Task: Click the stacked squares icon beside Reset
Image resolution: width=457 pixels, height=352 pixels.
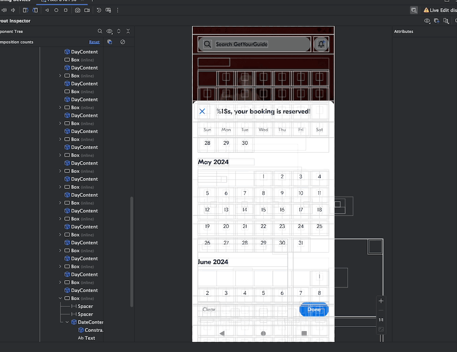Action: 110,42
